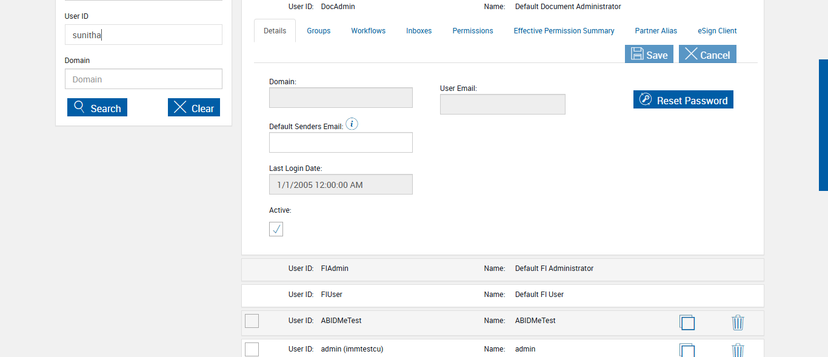Viewport: 828px width, 357px height.
Task: Click the Default Senders Email info icon
Action: (x=352, y=124)
